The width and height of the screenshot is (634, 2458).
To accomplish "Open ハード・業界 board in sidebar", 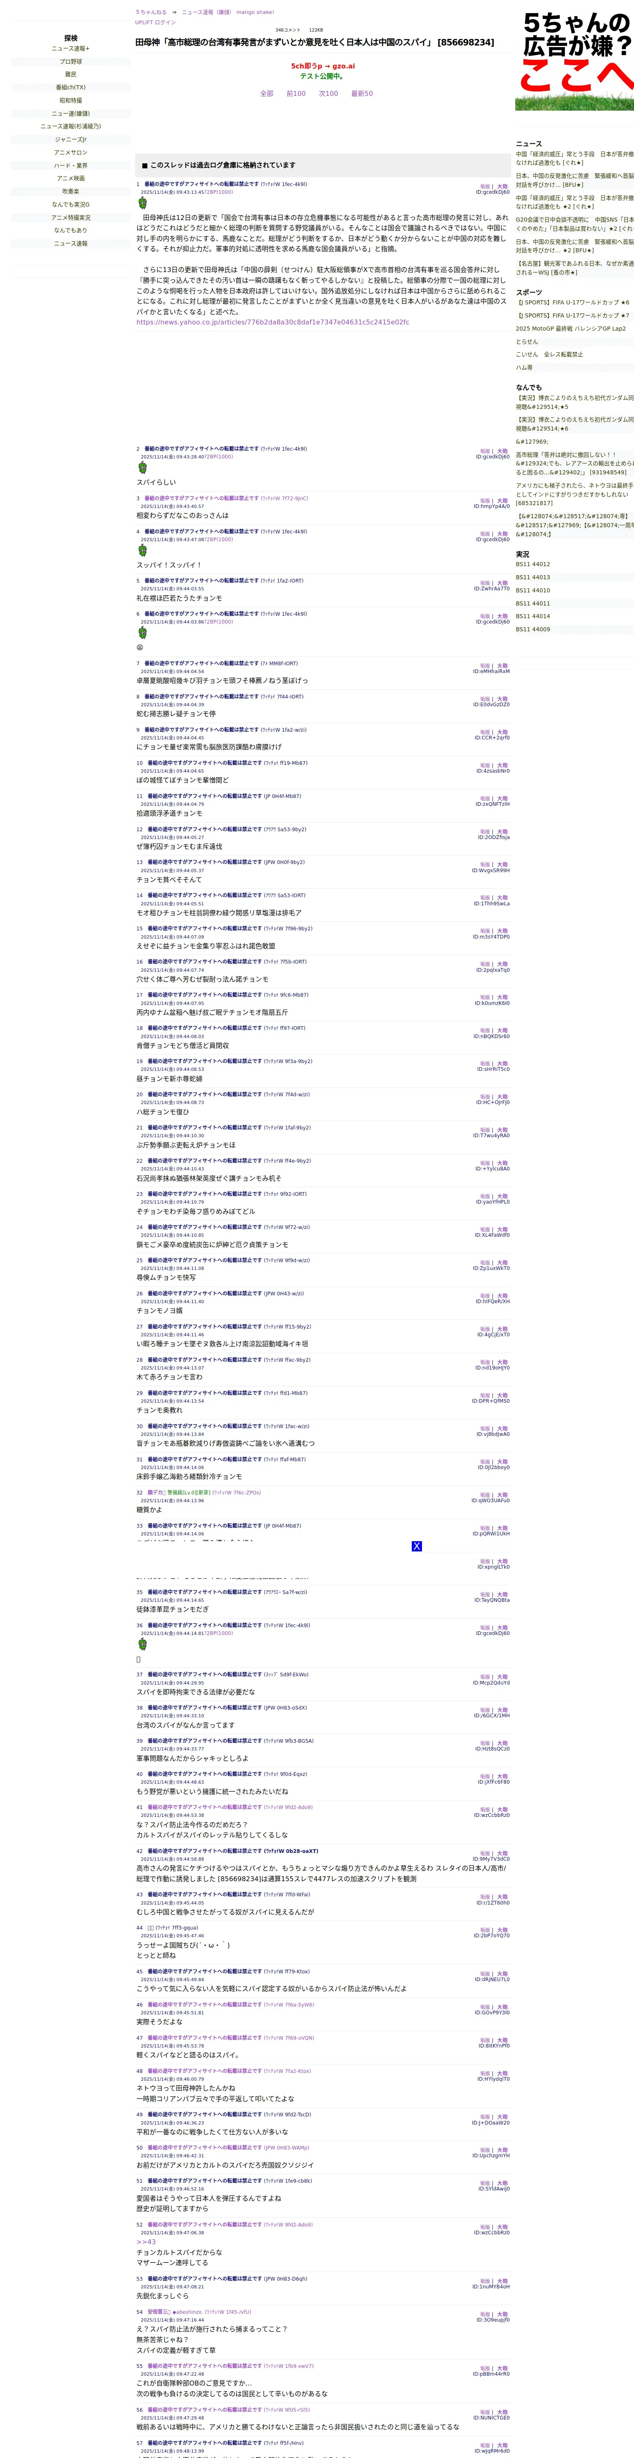I will point(70,165).
